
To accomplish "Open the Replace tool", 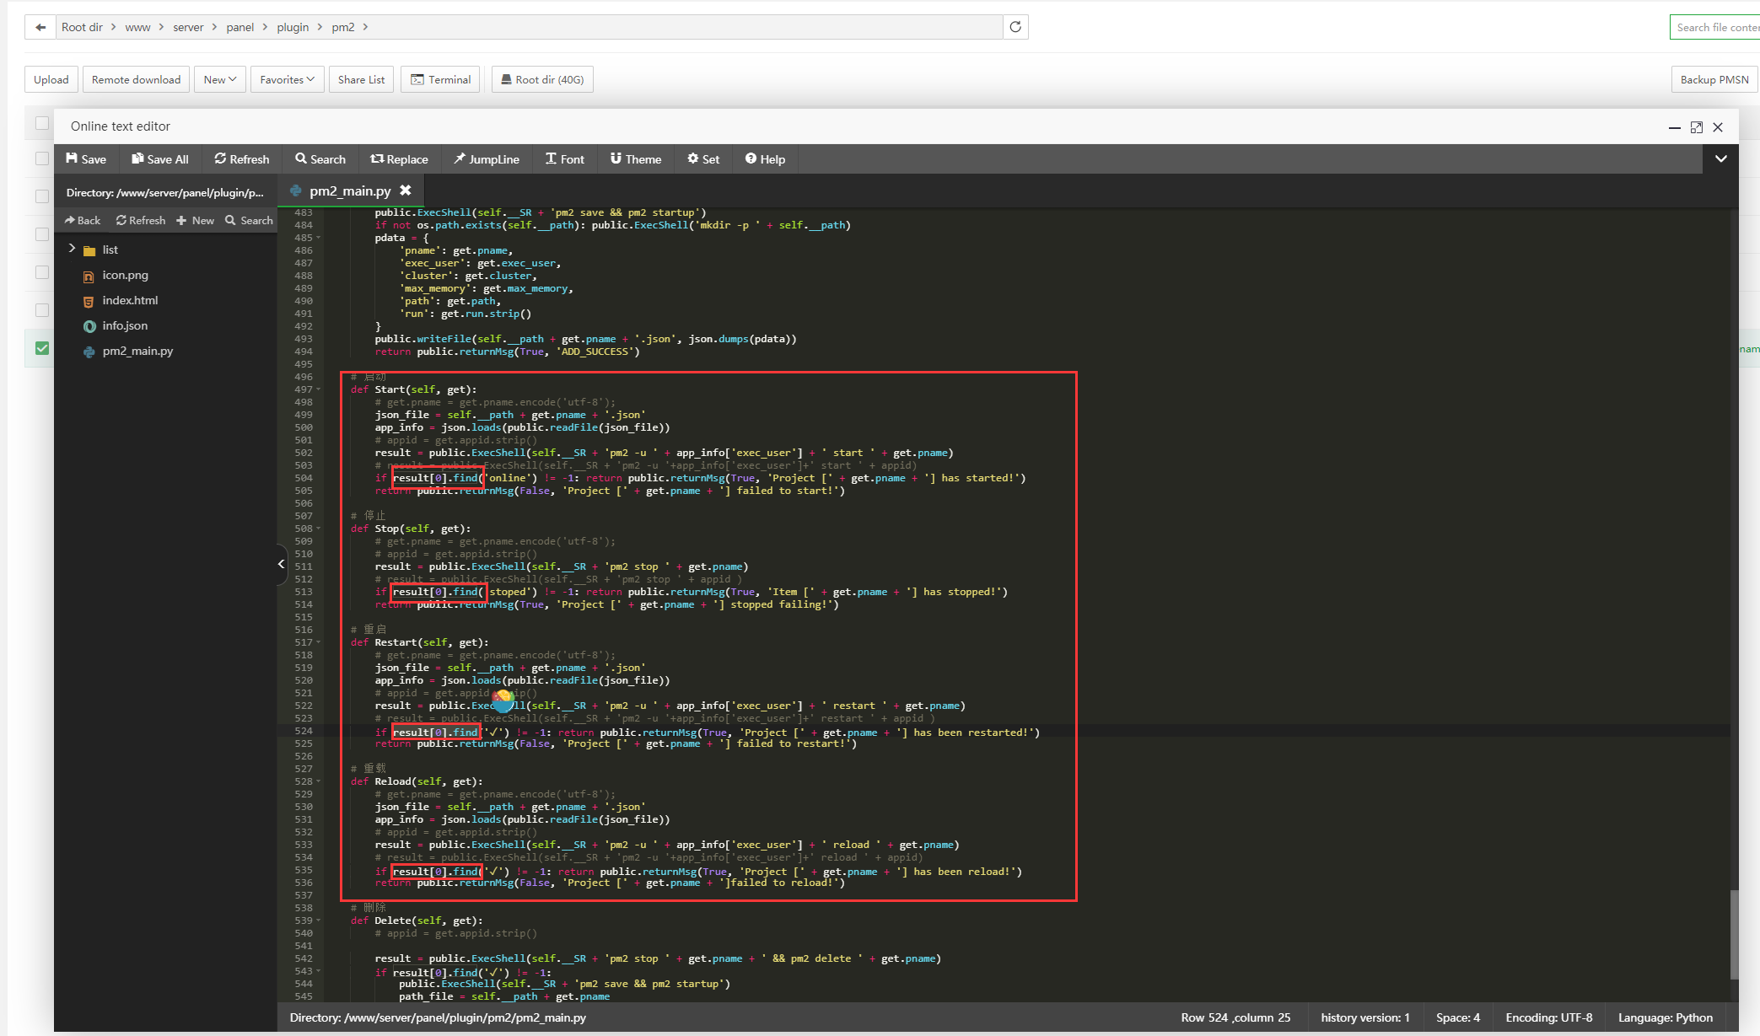I will click(399, 158).
